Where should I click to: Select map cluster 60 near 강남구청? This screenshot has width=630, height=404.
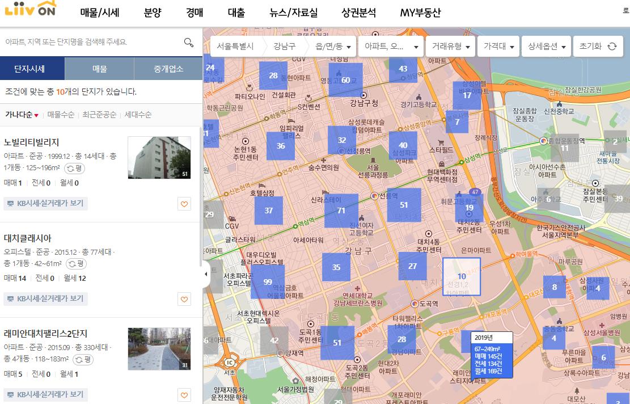click(345, 80)
